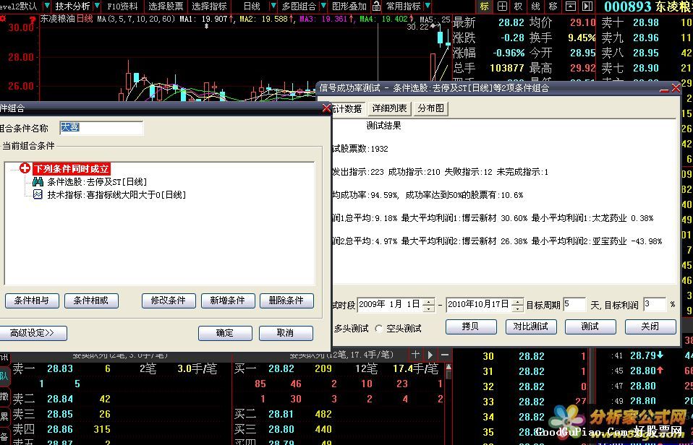Select tree row 技术指标:喜指标线大阳大于0[日线]
This screenshot has height=445, width=693.
click(116, 195)
